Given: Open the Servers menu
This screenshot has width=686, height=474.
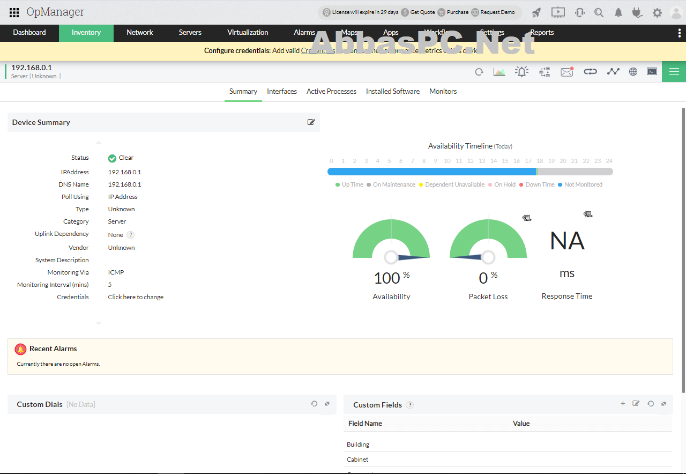Looking at the screenshot, I should 190,32.
